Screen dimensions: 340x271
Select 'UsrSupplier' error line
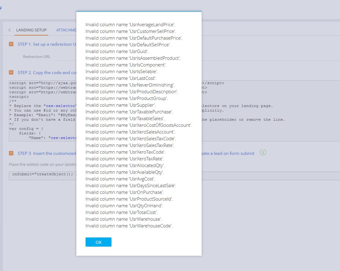[121, 105]
